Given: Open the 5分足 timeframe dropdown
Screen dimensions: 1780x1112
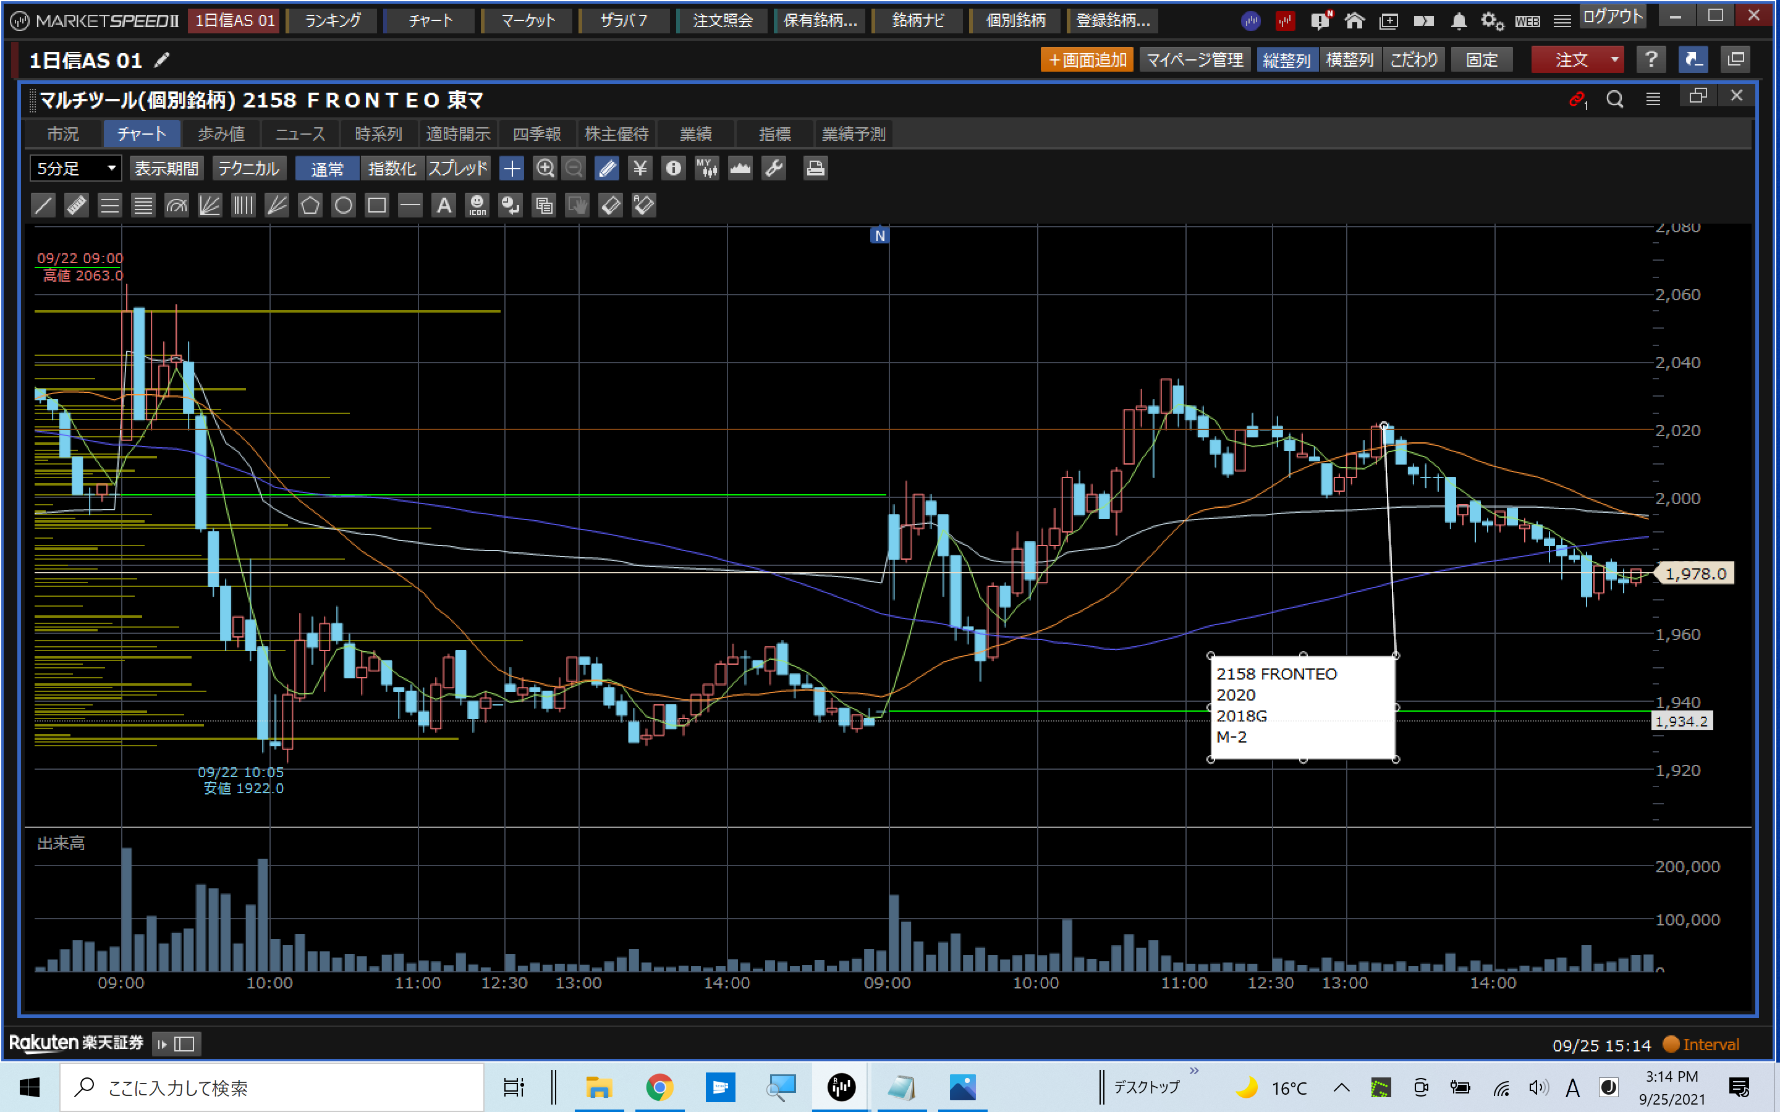Looking at the screenshot, I should (x=76, y=169).
